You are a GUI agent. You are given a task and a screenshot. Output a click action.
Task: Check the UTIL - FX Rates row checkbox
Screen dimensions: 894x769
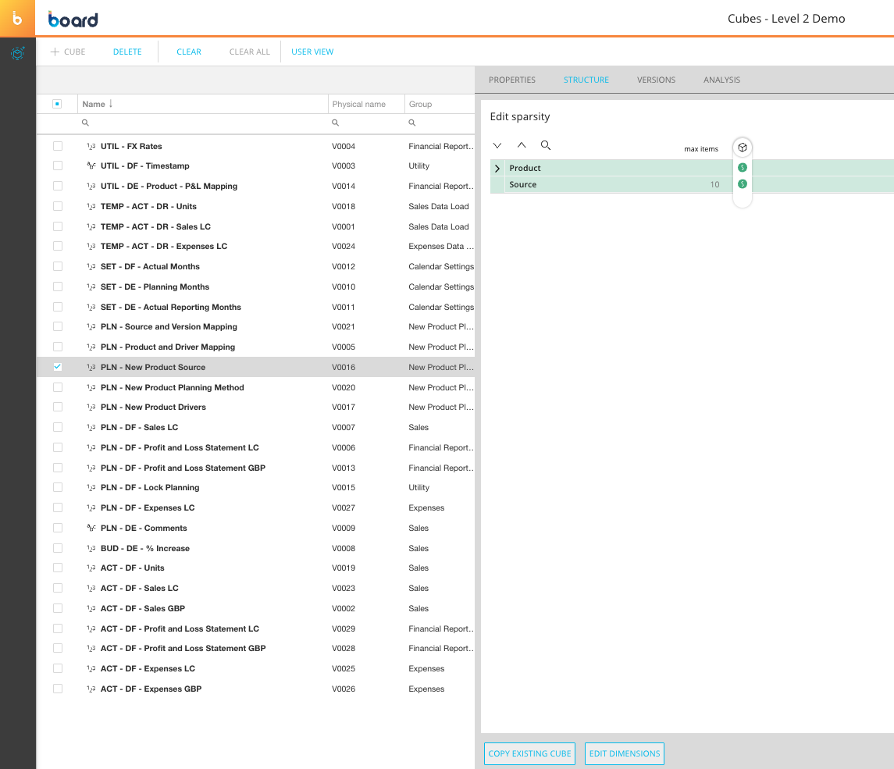point(58,146)
